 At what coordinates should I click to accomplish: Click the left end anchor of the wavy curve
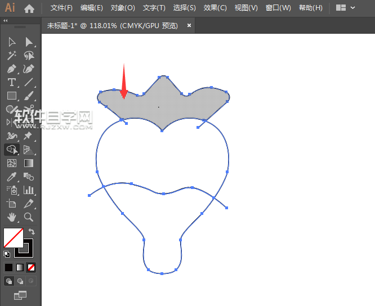click(x=89, y=195)
